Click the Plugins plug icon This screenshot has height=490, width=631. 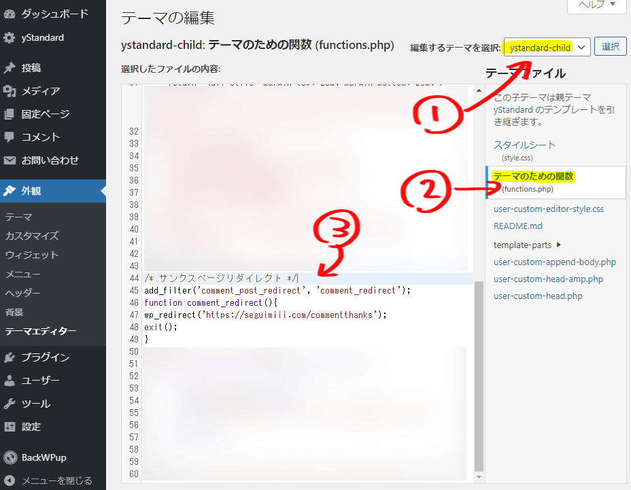[x=10, y=357]
